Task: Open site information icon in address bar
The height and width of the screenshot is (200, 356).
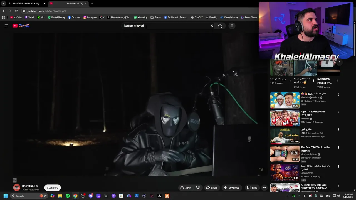Action: tap(24, 11)
